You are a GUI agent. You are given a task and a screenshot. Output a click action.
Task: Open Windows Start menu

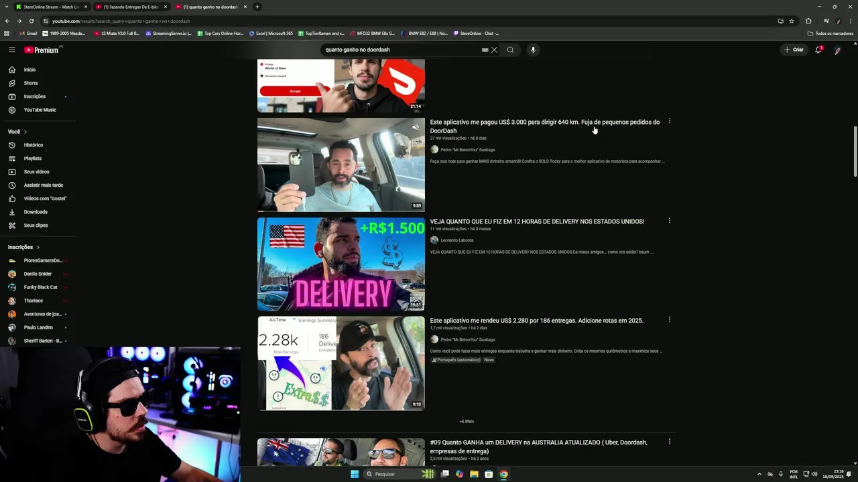[355, 474]
